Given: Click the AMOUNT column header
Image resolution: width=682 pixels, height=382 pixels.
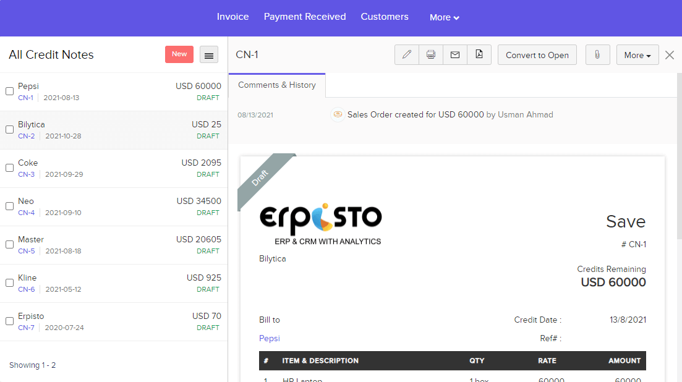Looking at the screenshot, I should pos(624,361).
